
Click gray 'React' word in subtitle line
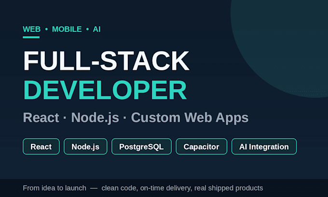[41, 118]
